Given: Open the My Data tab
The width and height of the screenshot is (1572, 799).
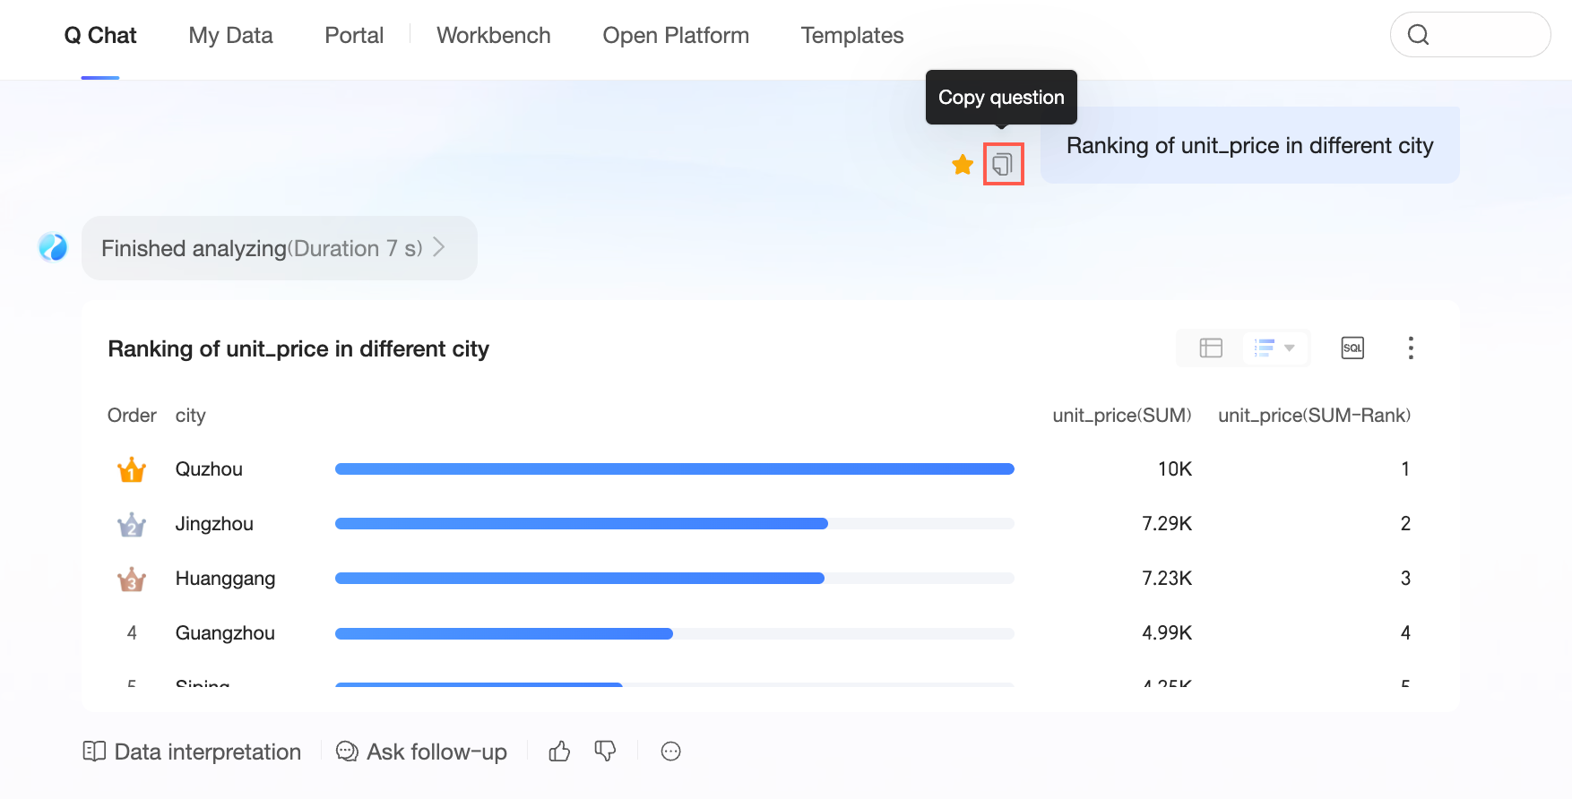Looking at the screenshot, I should (230, 36).
